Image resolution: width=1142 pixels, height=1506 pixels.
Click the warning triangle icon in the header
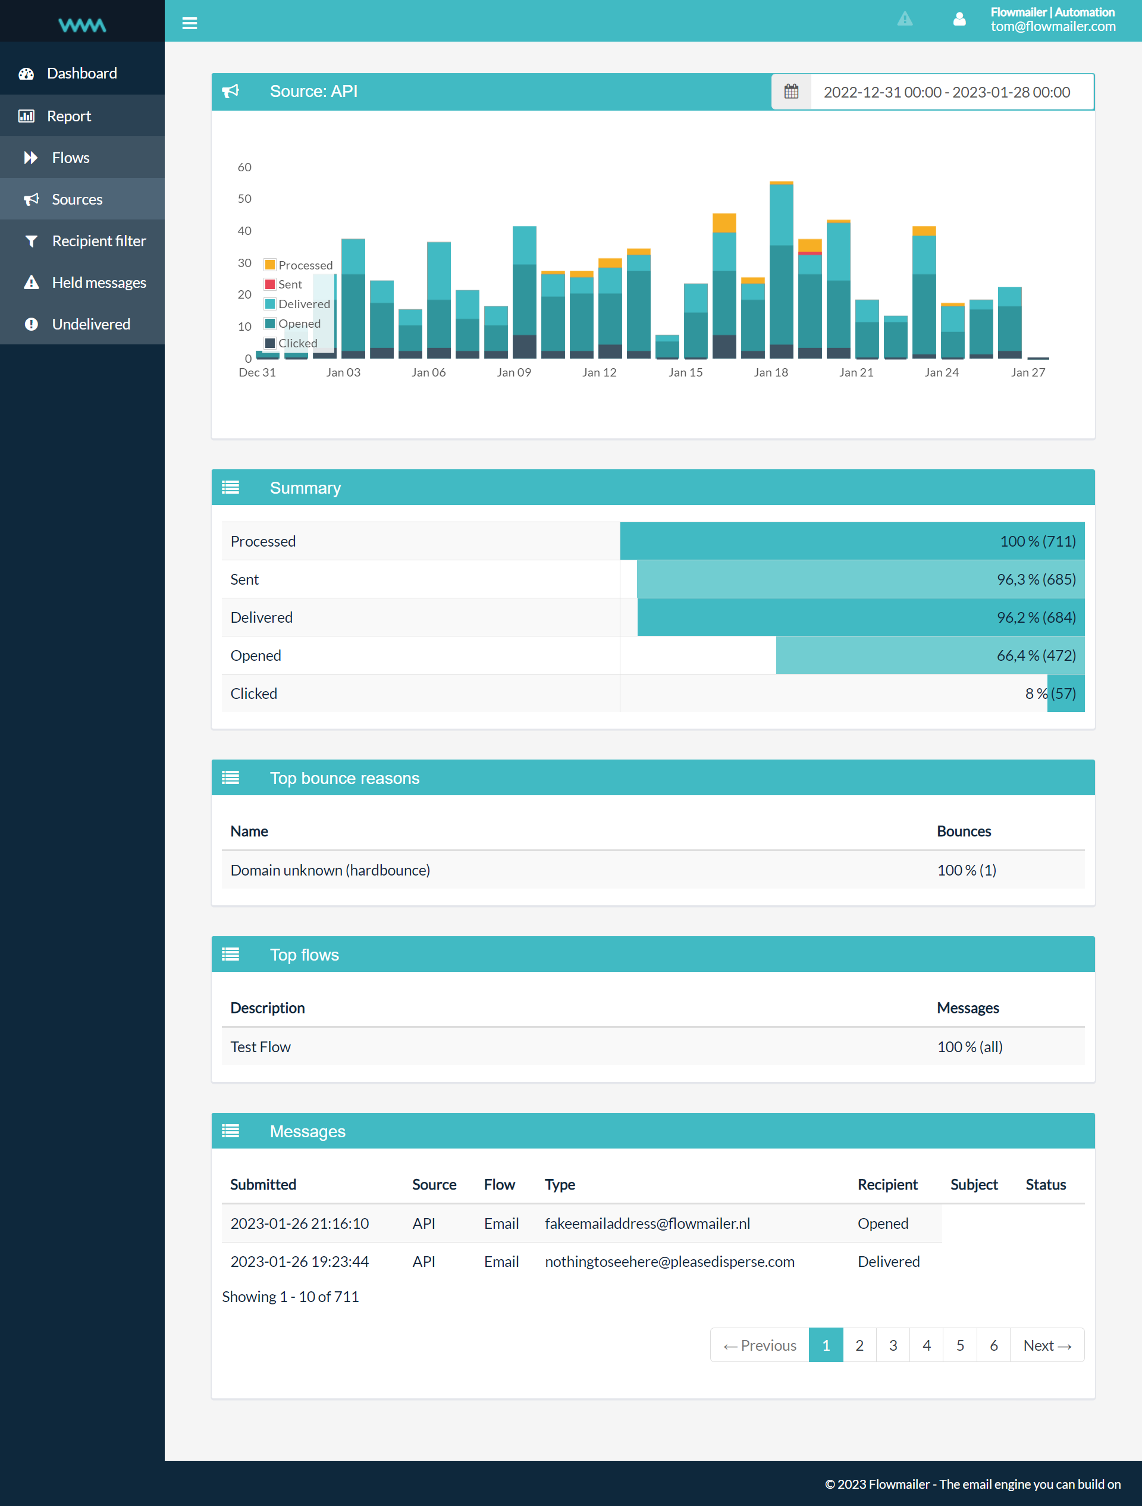[904, 19]
